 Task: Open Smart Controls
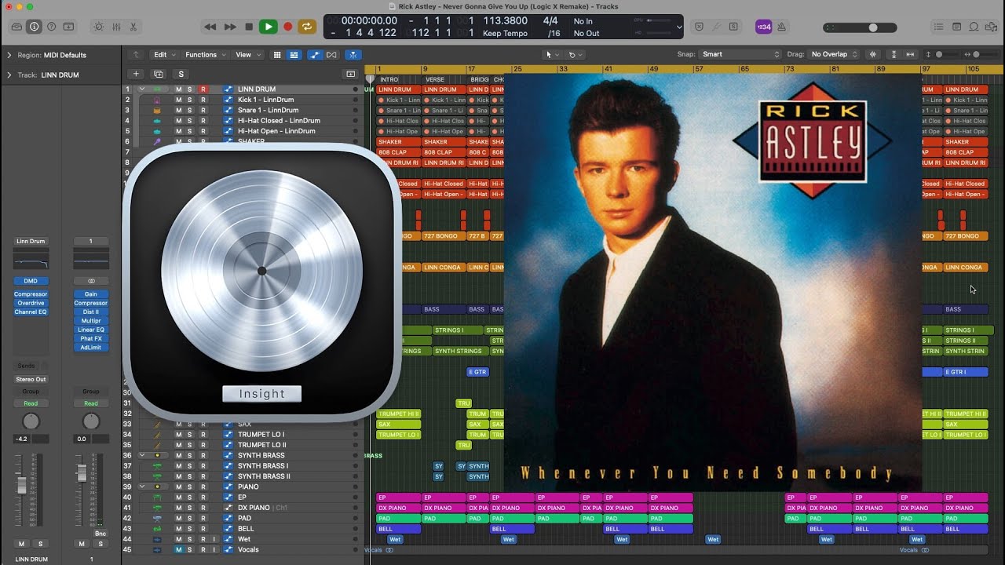99,27
